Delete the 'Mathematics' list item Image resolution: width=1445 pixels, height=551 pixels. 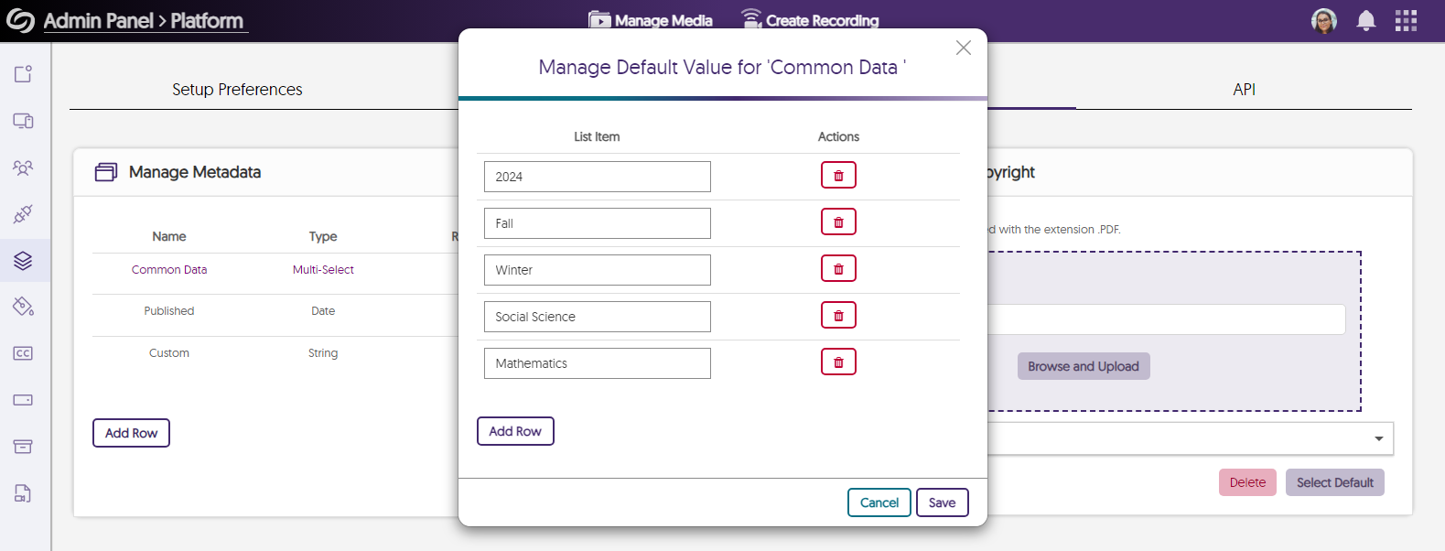(x=838, y=361)
